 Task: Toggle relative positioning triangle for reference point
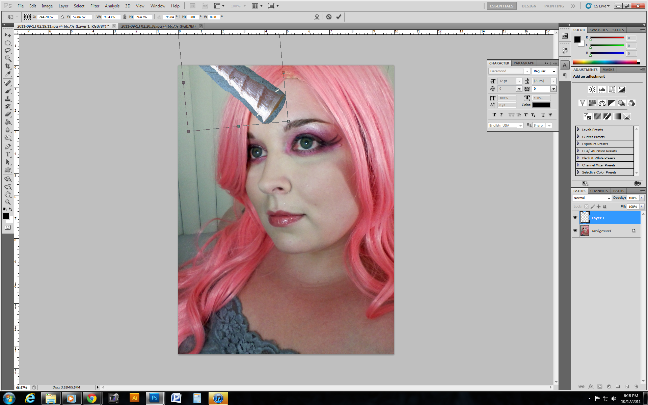(62, 17)
